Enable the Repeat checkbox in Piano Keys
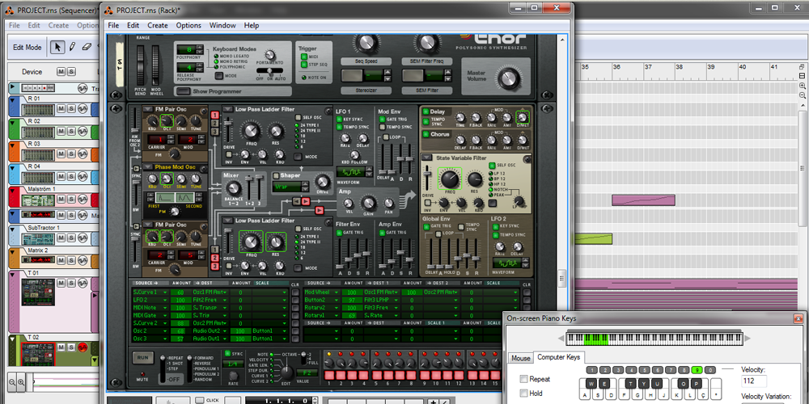809x404 pixels. click(524, 379)
